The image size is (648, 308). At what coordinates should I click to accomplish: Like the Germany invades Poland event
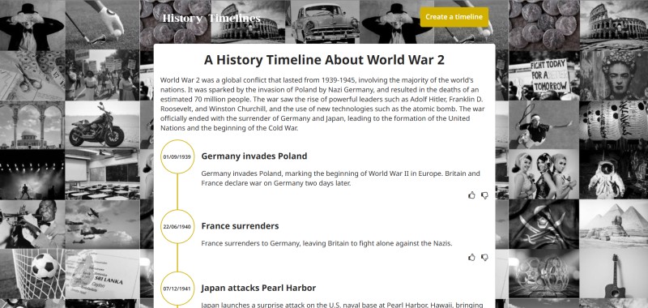[471, 195]
